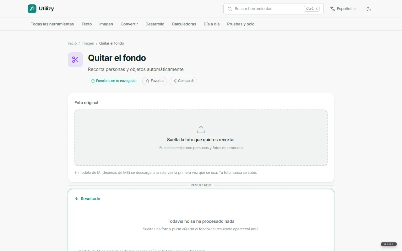Click Todavía no se ha procesado nada
Image resolution: width=402 pixels, height=251 pixels.
(201, 221)
